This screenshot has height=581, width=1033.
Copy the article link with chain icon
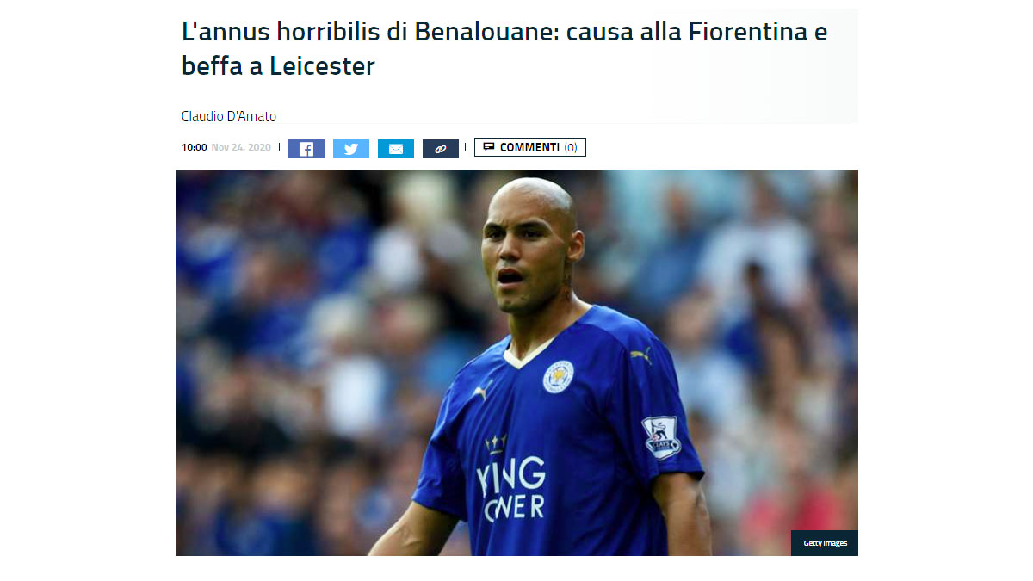pyautogui.click(x=441, y=149)
